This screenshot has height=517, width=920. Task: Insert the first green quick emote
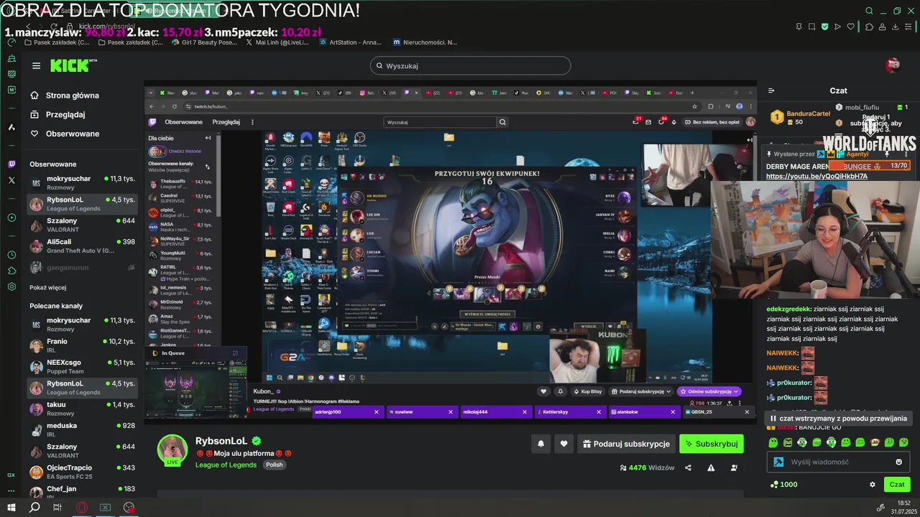(773, 442)
